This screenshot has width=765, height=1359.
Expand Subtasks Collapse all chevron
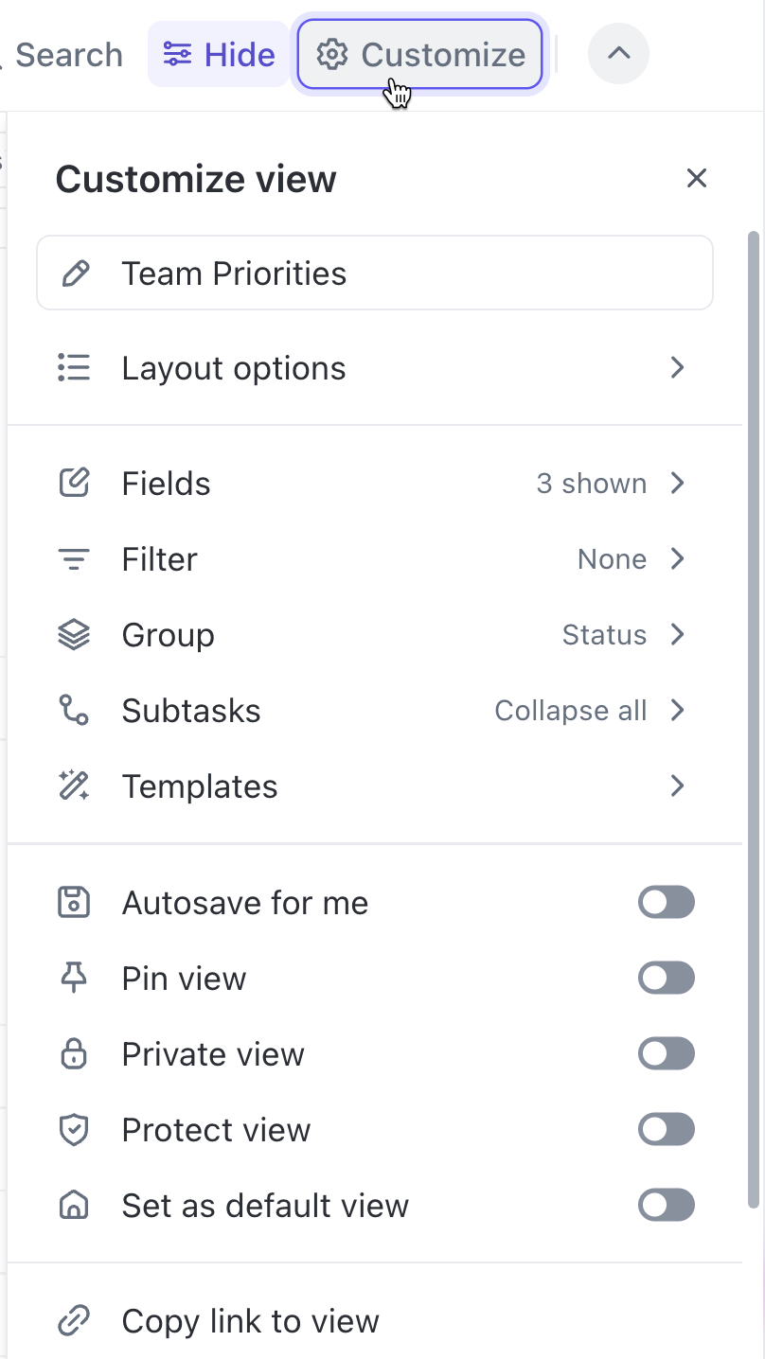click(677, 710)
